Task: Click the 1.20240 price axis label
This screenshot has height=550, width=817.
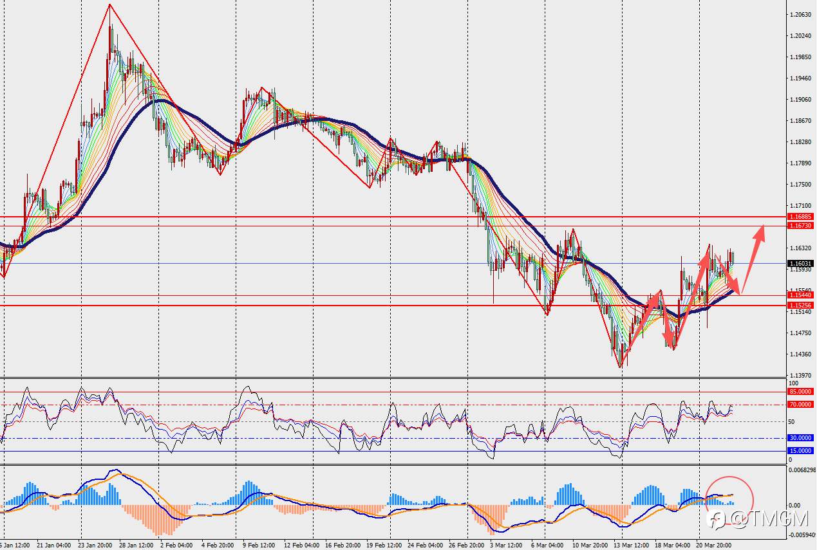Action: [x=801, y=35]
